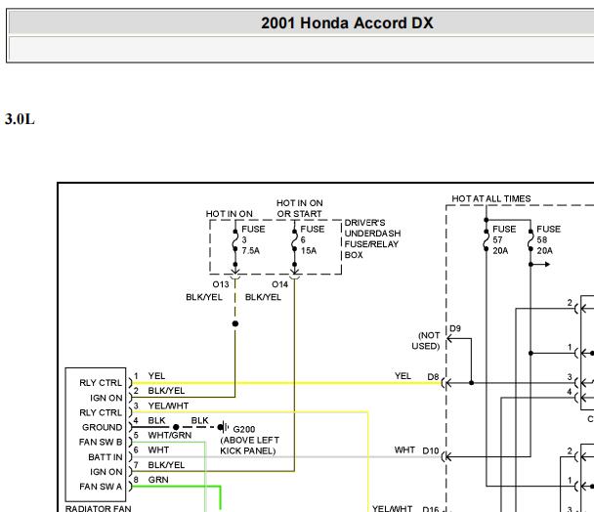Click 'WHT' wire label next to D10
Screen dimensions: 594x512
coord(404,449)
